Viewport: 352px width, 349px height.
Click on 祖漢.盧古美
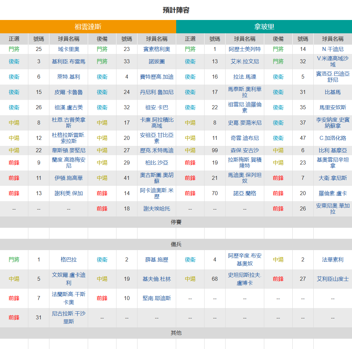(68, 108)
